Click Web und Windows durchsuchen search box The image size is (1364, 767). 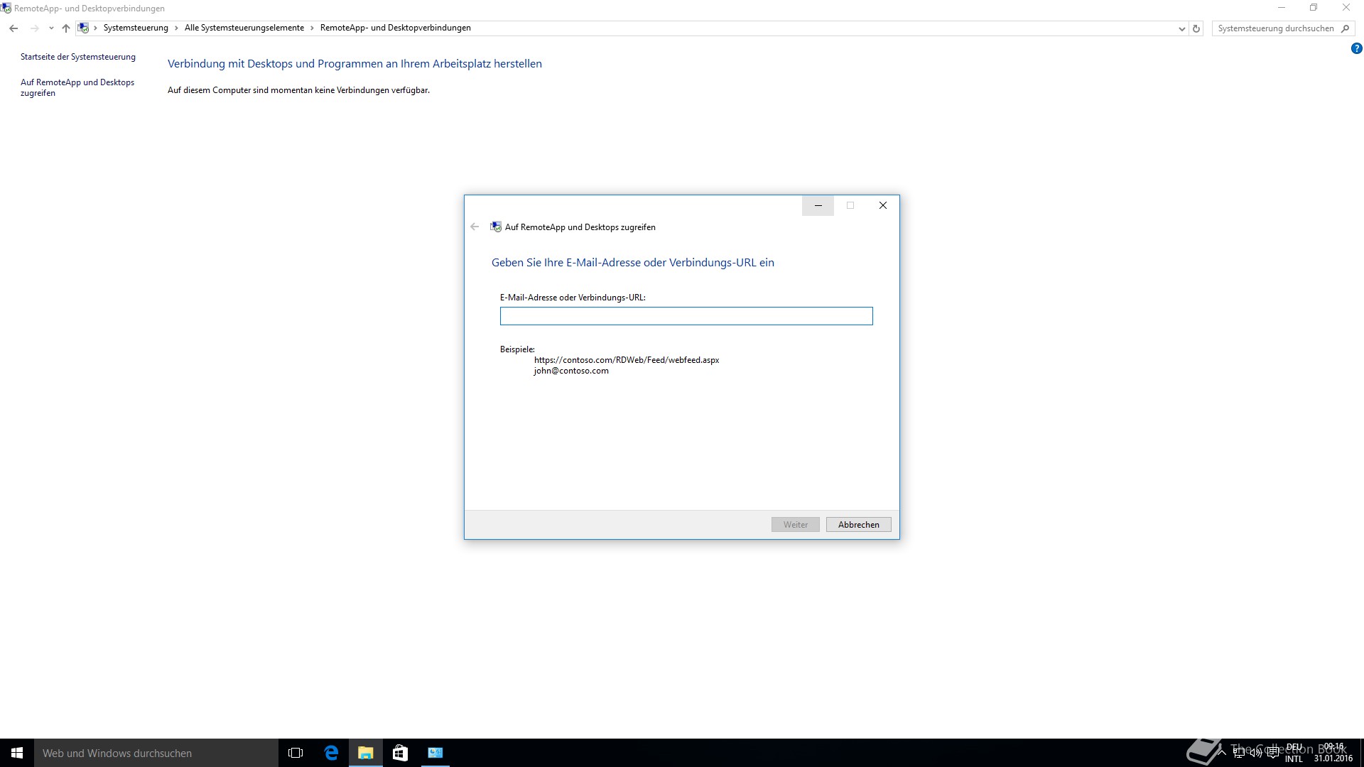(156, 753)
